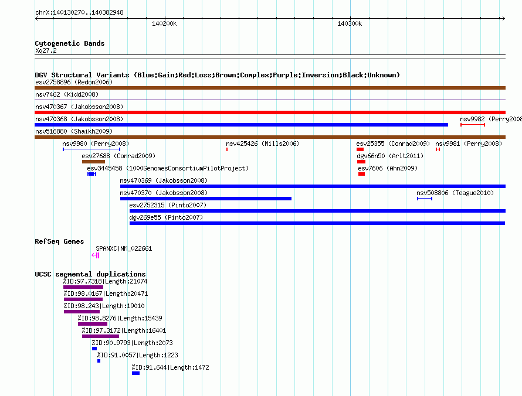Click the SPANXC gene arrow glyph
The image size is (522, 396).
[96, 255]
